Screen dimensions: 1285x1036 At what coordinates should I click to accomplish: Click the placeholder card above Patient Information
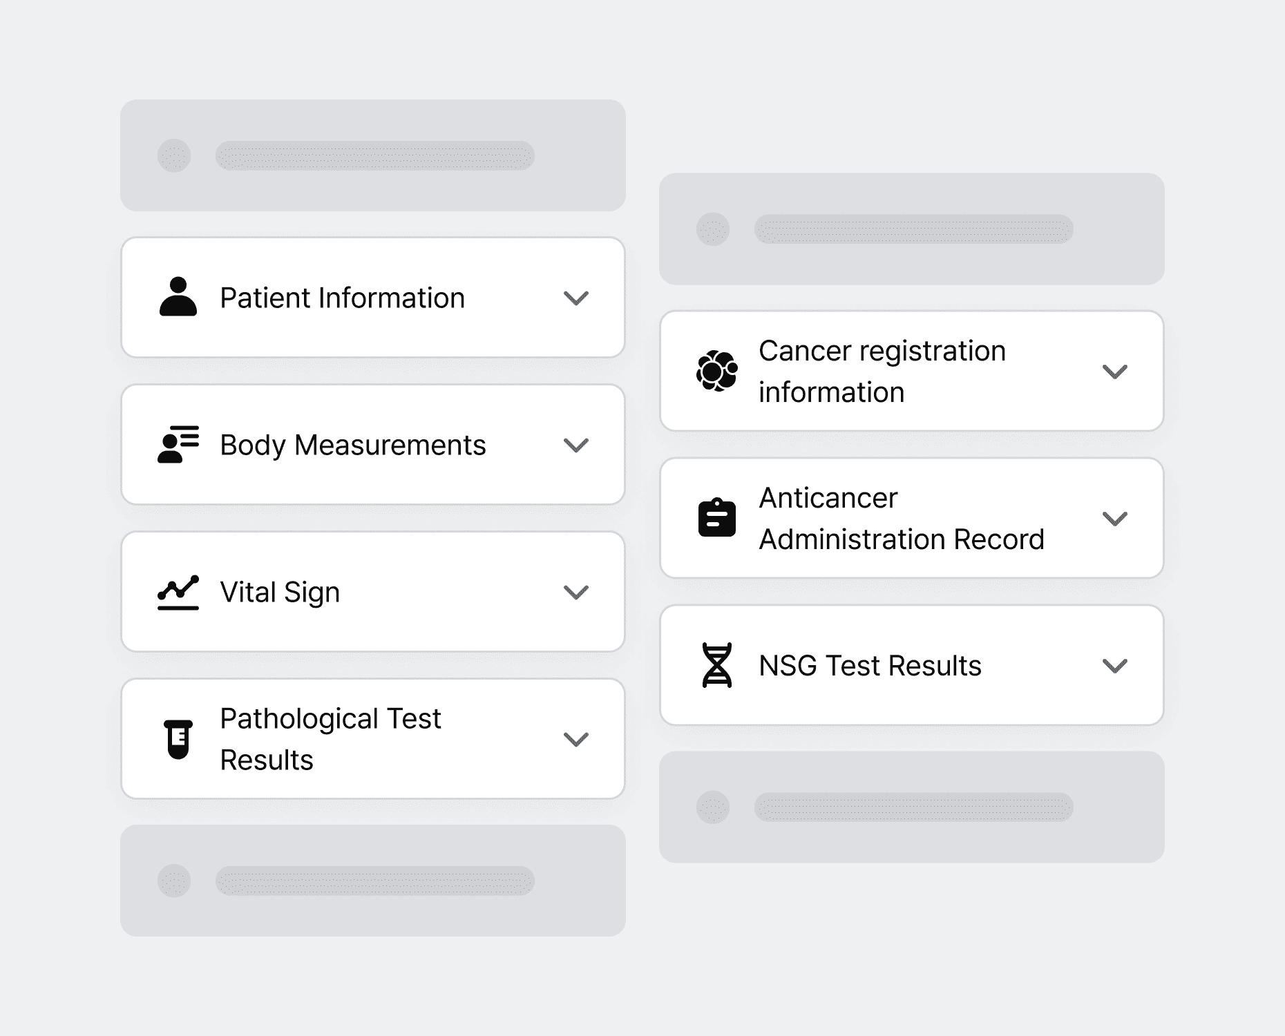[373, 155]
